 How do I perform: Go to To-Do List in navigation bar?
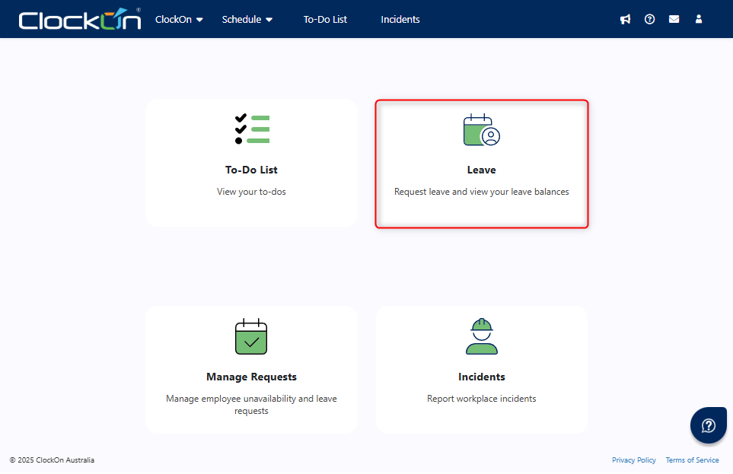pos(325,20)
